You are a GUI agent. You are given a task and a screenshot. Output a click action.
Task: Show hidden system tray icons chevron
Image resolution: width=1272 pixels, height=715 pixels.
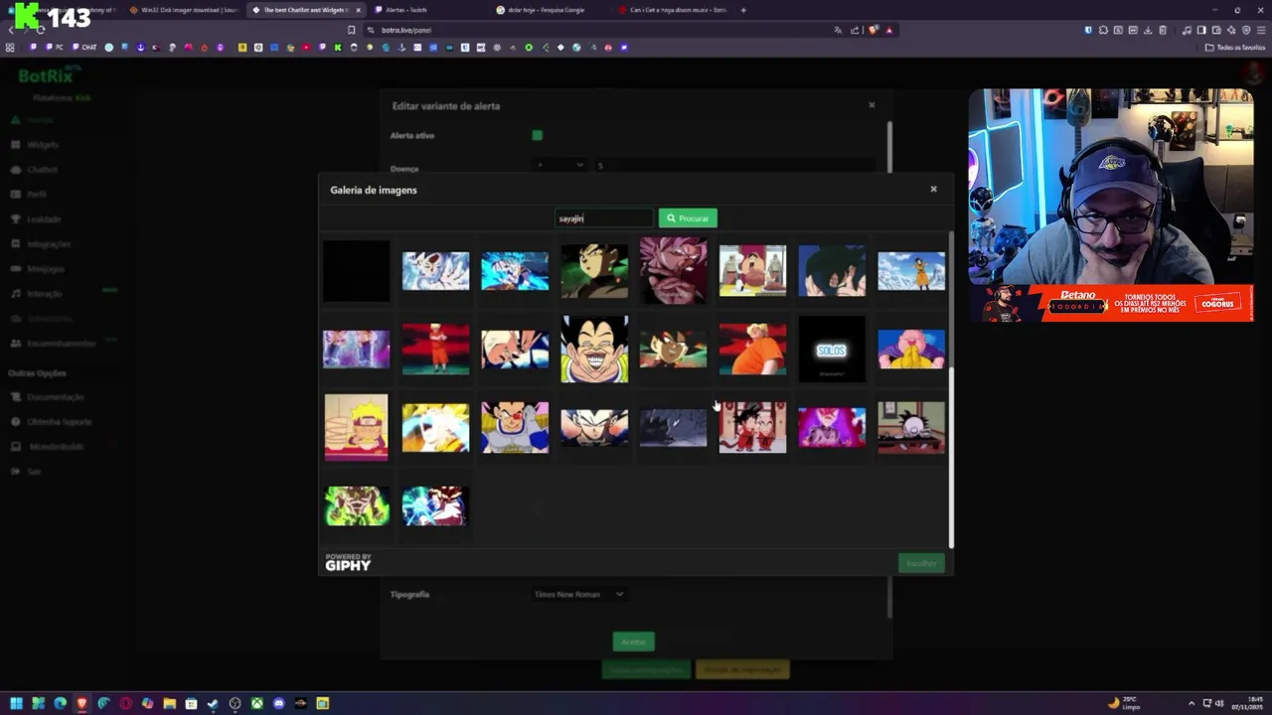click(x=1192, y=703)
